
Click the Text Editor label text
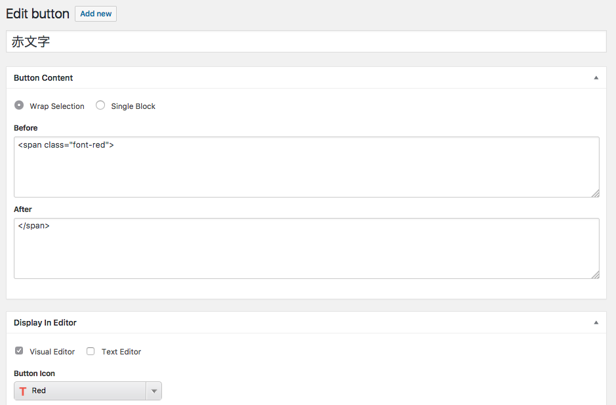point(121,352)
